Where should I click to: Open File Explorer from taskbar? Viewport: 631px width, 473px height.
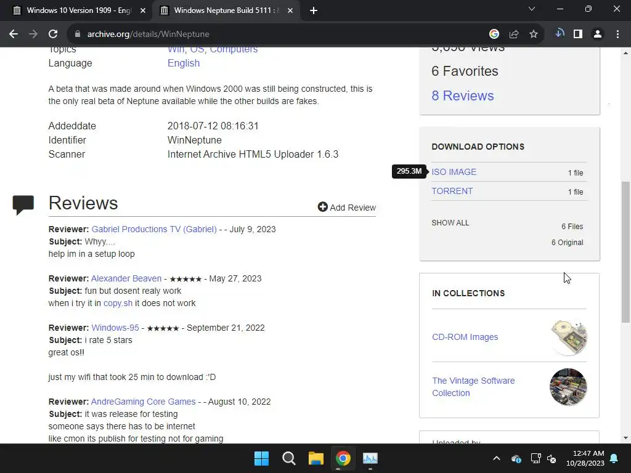pyautogui.click(x=316, y=458)
